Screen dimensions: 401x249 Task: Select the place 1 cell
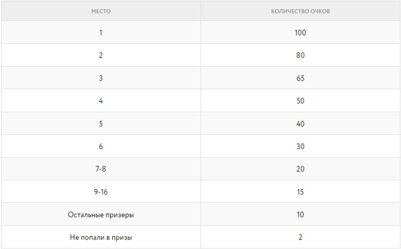point(100,33)
